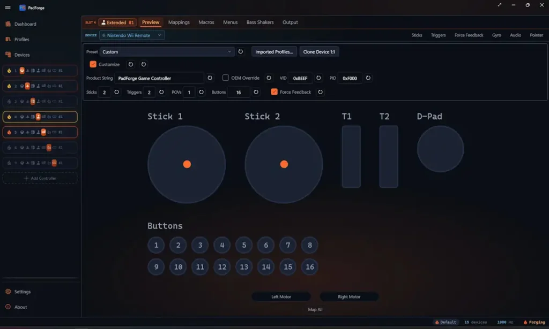549x329 pixels.
Task: Switch to the Macros tab
Action: click(x=206, y=22)
